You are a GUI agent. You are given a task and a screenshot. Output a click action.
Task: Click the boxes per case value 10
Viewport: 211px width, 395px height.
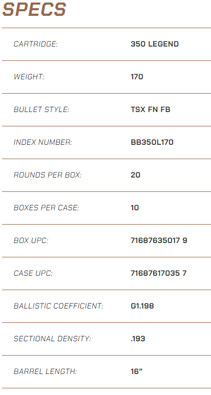[135, 208]
